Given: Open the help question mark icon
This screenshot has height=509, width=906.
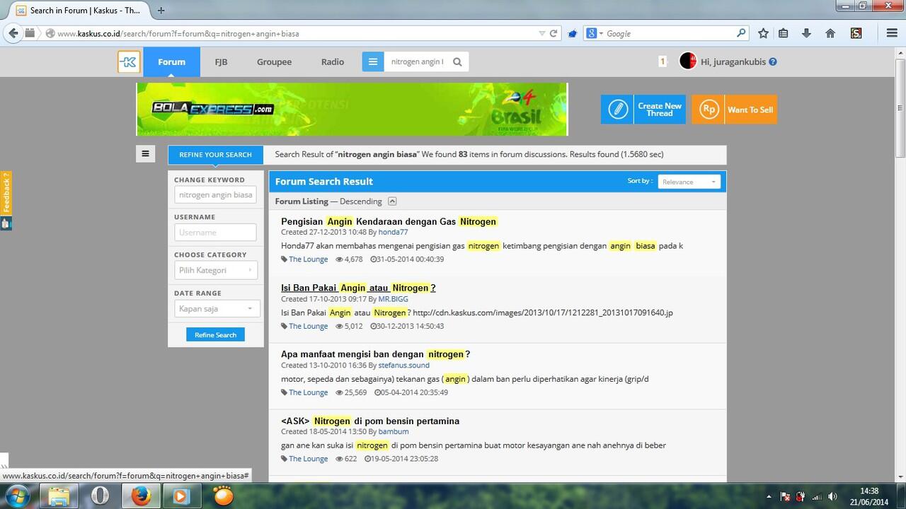Looking at the screenshot, I should coord(773,62).
